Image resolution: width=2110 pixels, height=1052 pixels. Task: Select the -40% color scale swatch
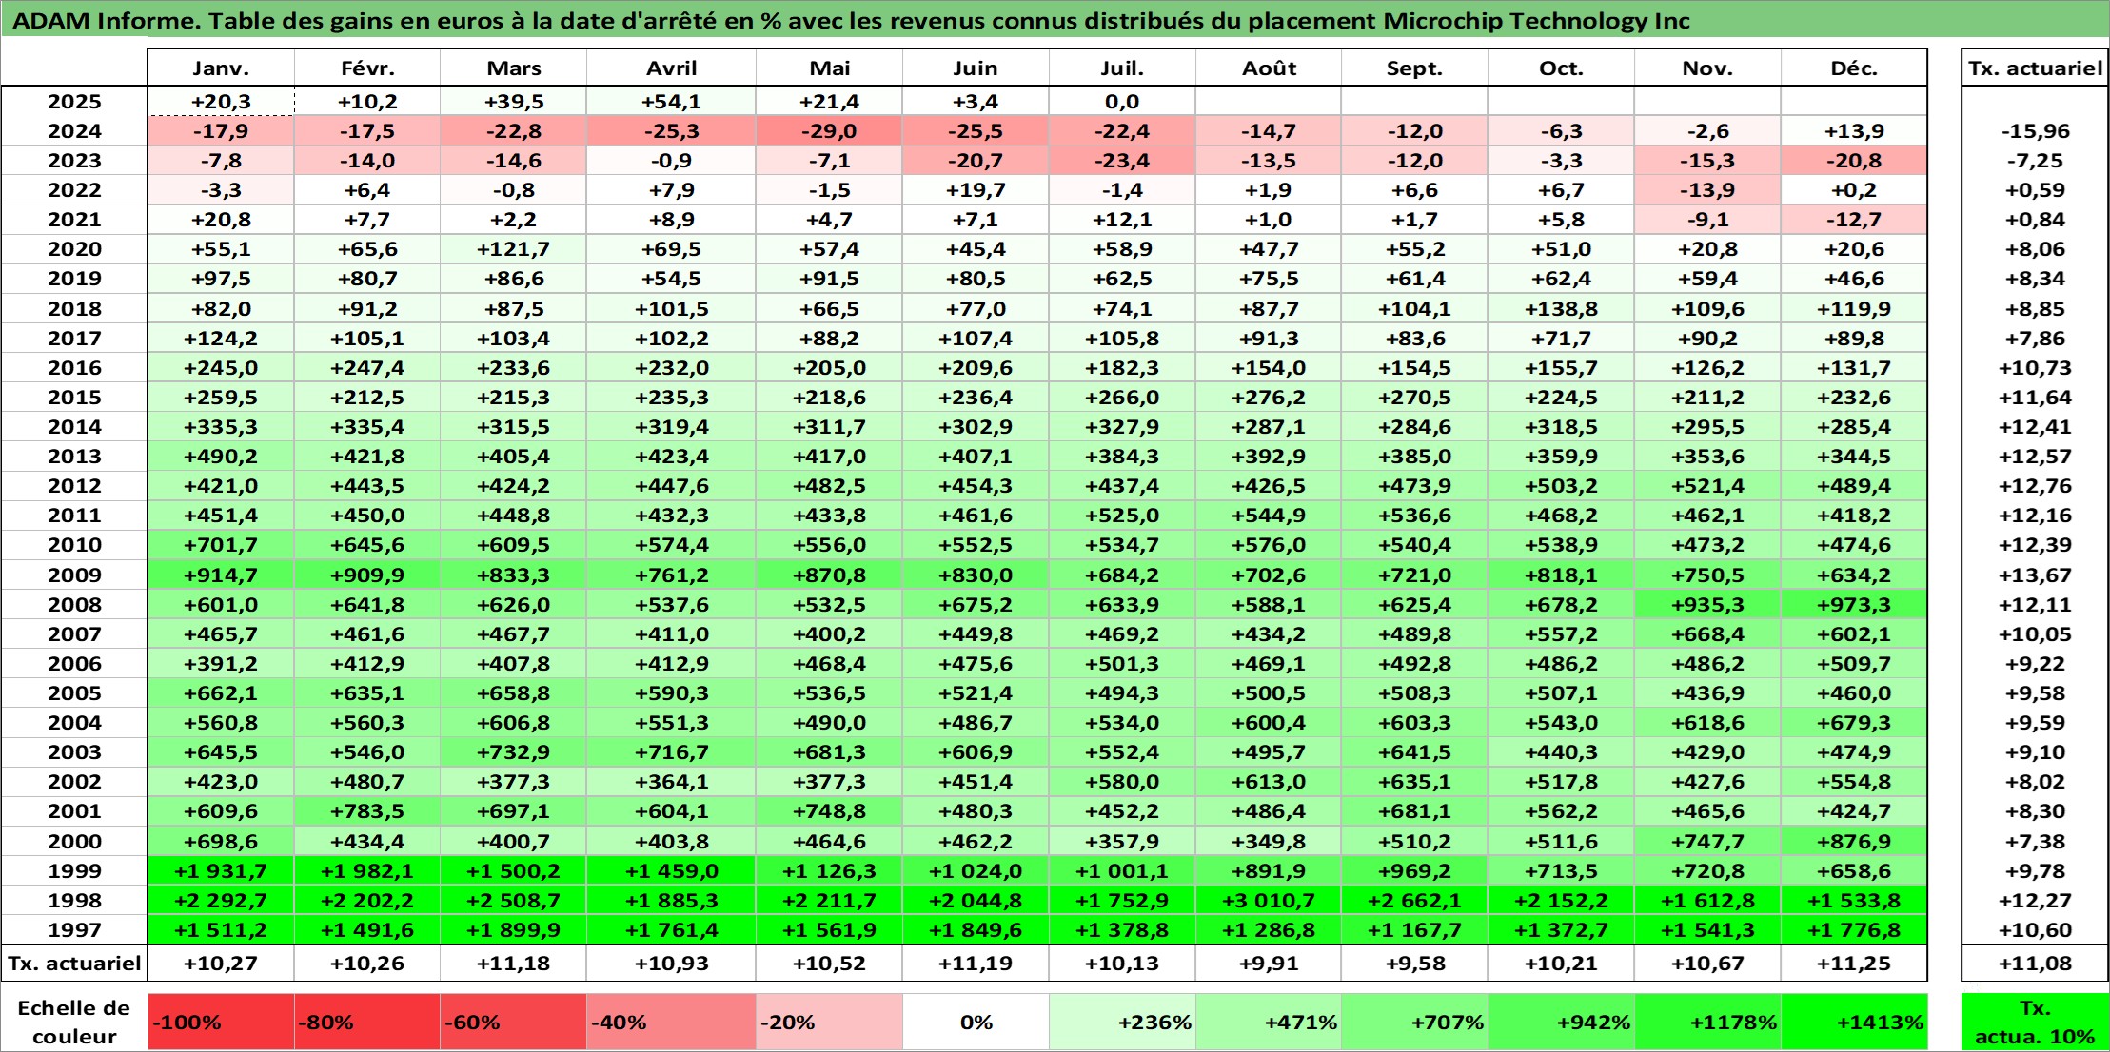point(672,1023)
